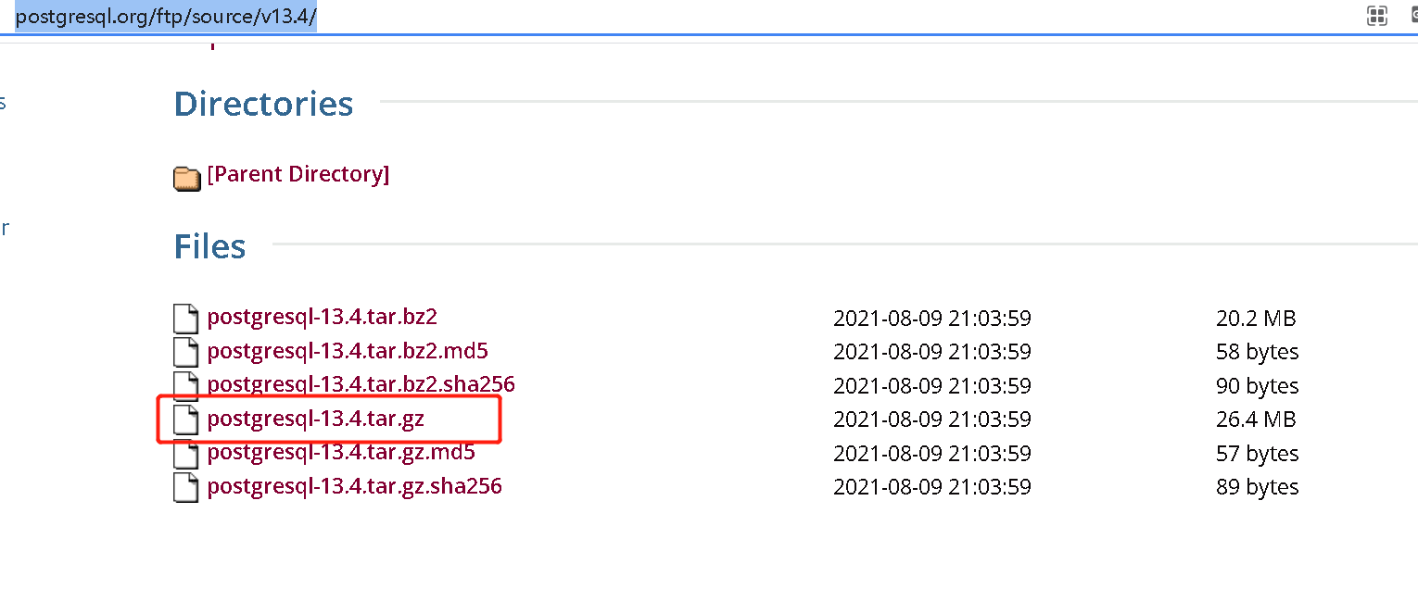Open the postgresql-13.4.tar.gz.sha256 checksum link
The width and height of the screenshot is (1418, 601).
click(354, 486)
